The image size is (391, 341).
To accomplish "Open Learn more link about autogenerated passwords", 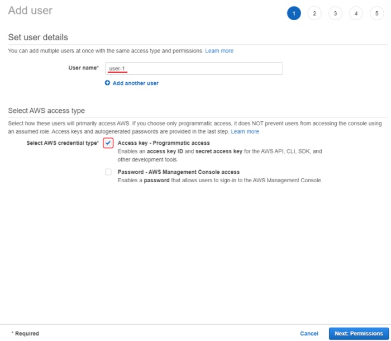I will coord(245,131).
